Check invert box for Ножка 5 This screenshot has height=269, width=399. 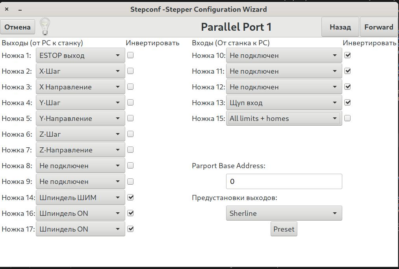click(x=130, y=118)
